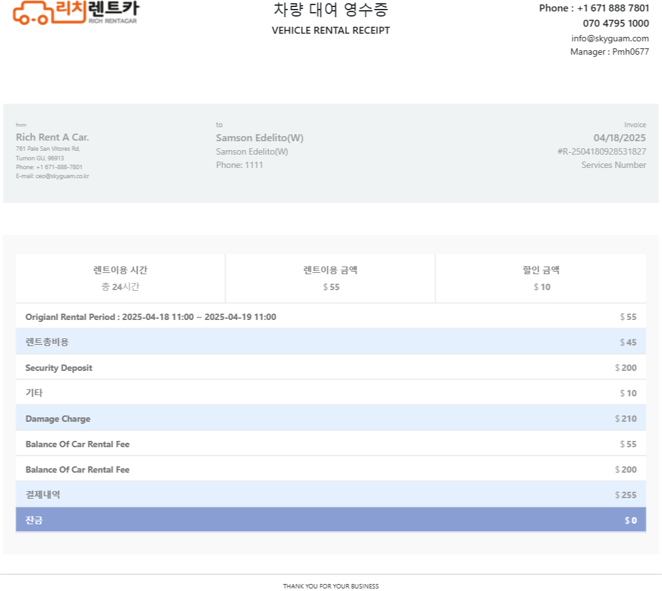Click the 총 24시간 duration value
This screenshot has height=591, width=662.
click(120, 287)
